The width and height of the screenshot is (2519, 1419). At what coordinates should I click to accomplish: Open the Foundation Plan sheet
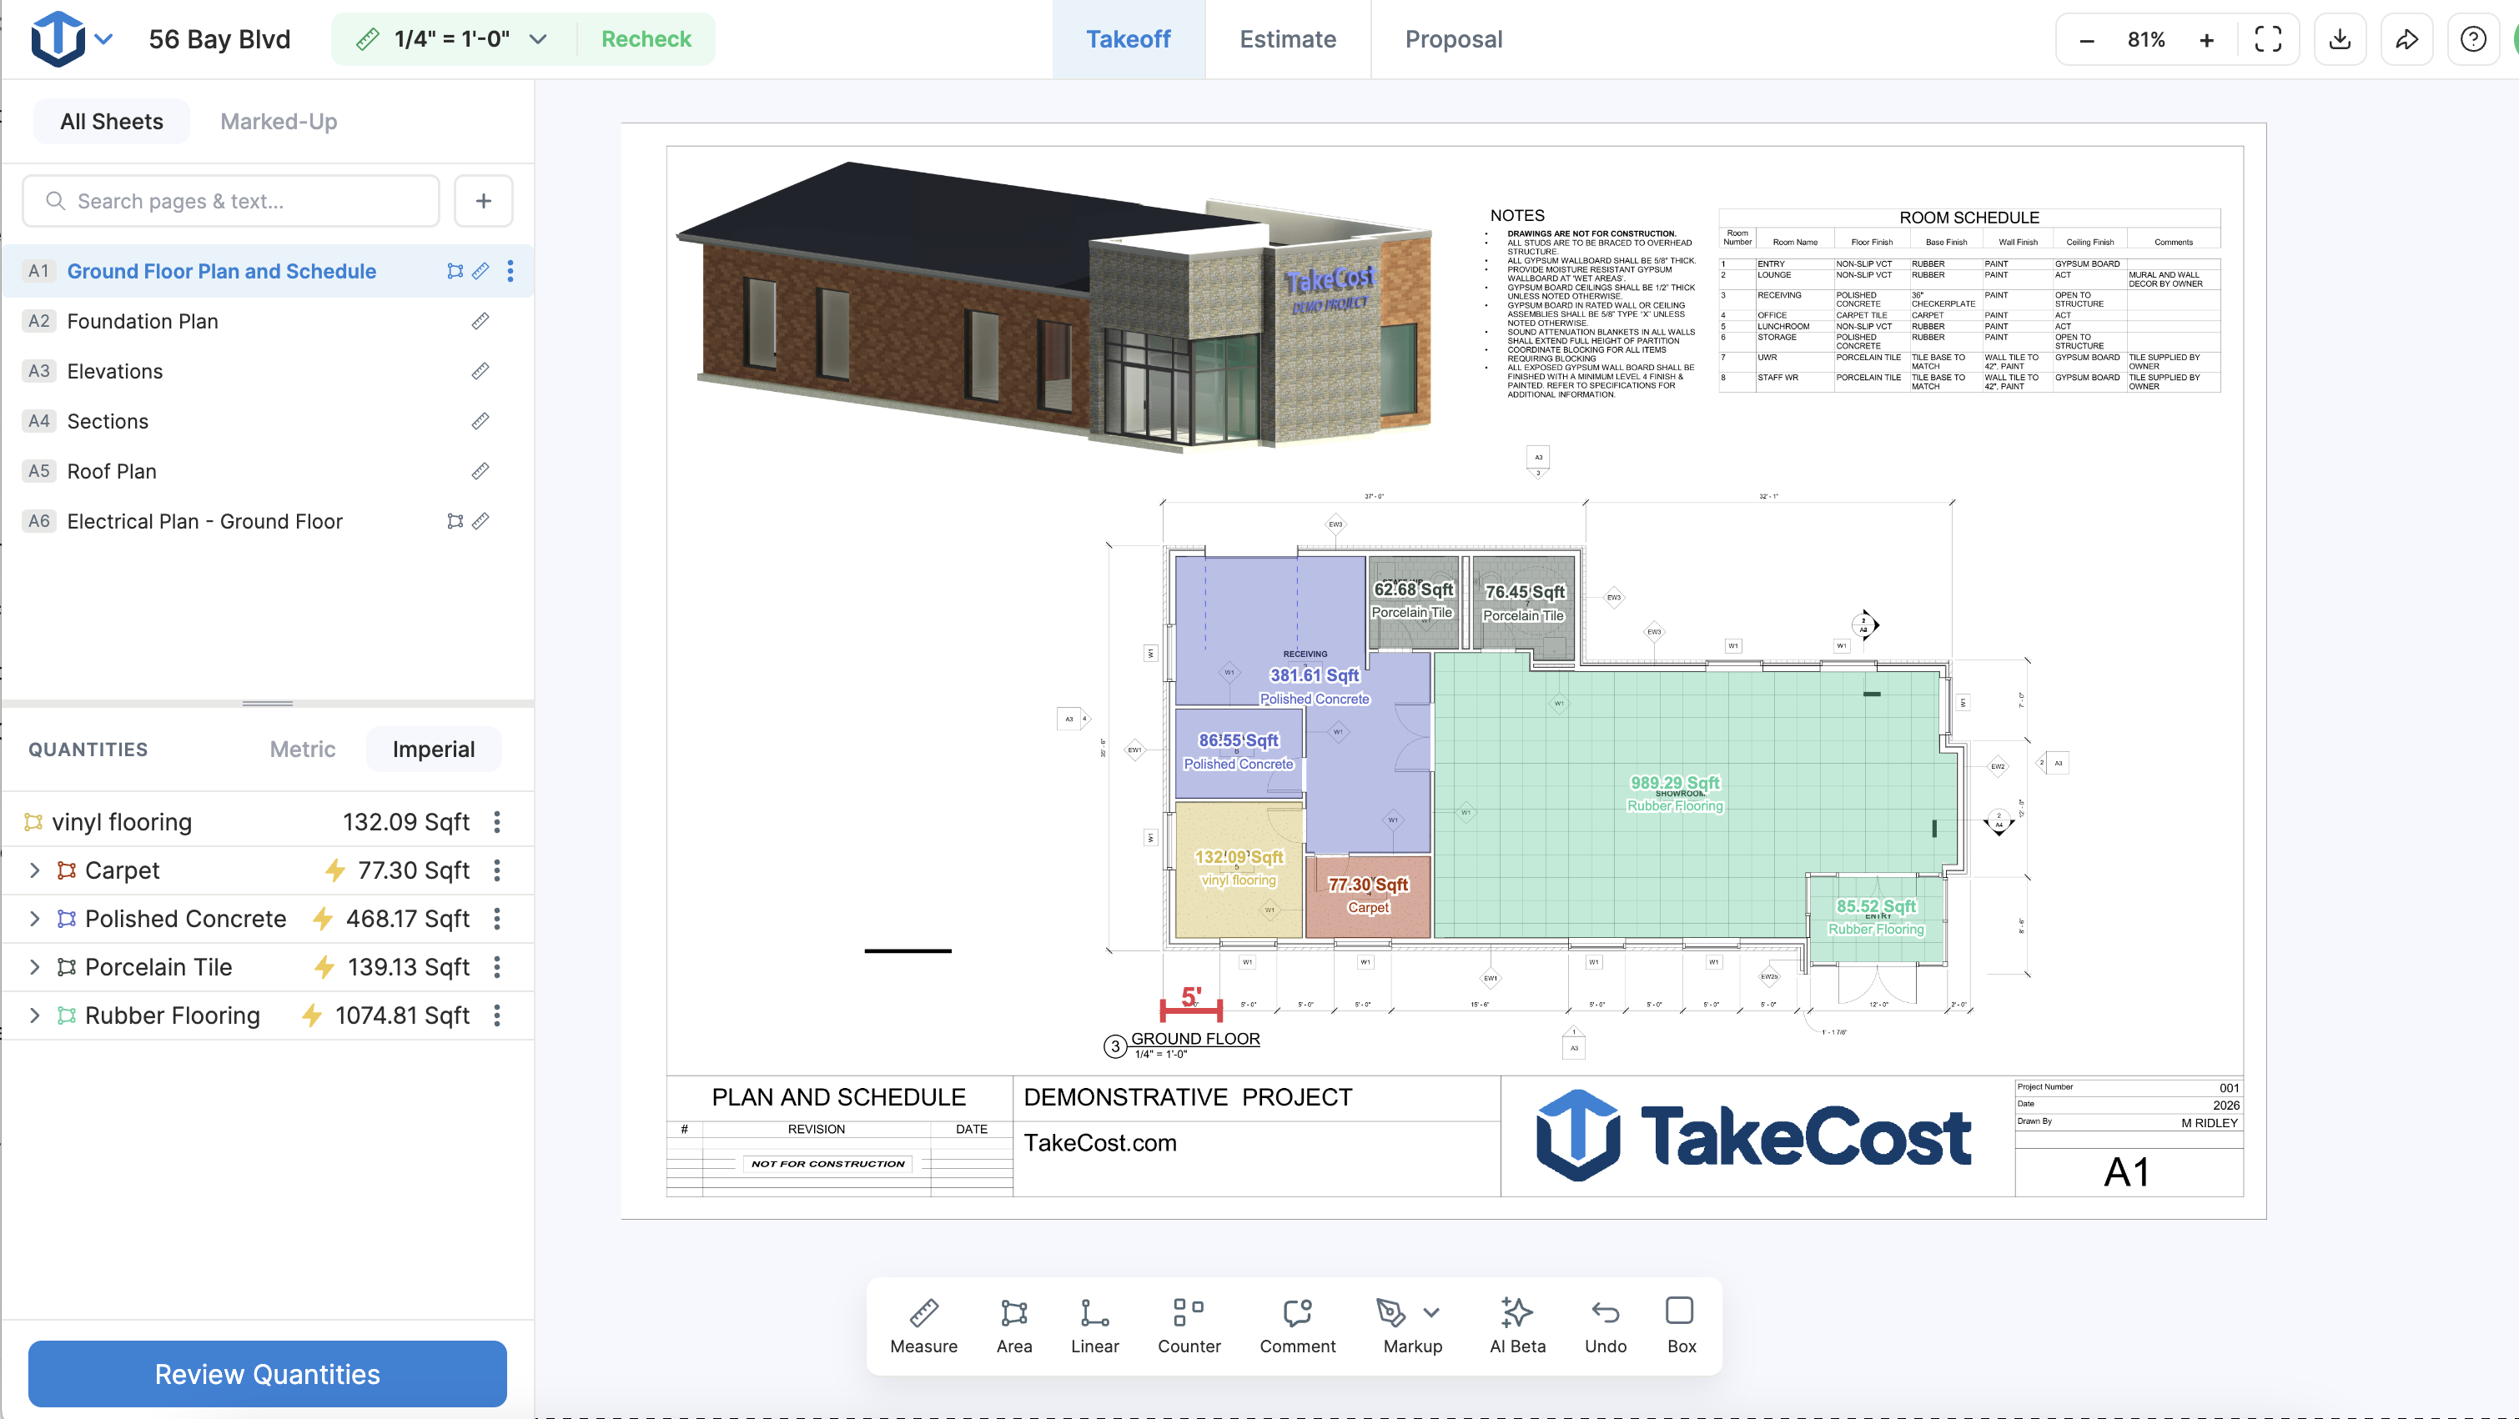268,322
